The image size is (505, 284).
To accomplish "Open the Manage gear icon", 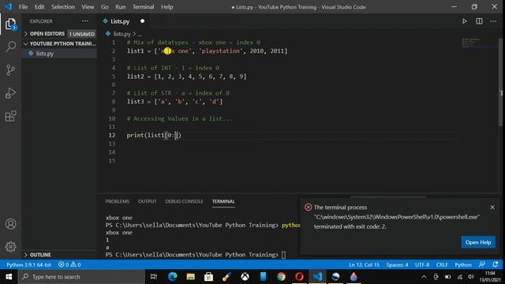I will coord(10,247).
